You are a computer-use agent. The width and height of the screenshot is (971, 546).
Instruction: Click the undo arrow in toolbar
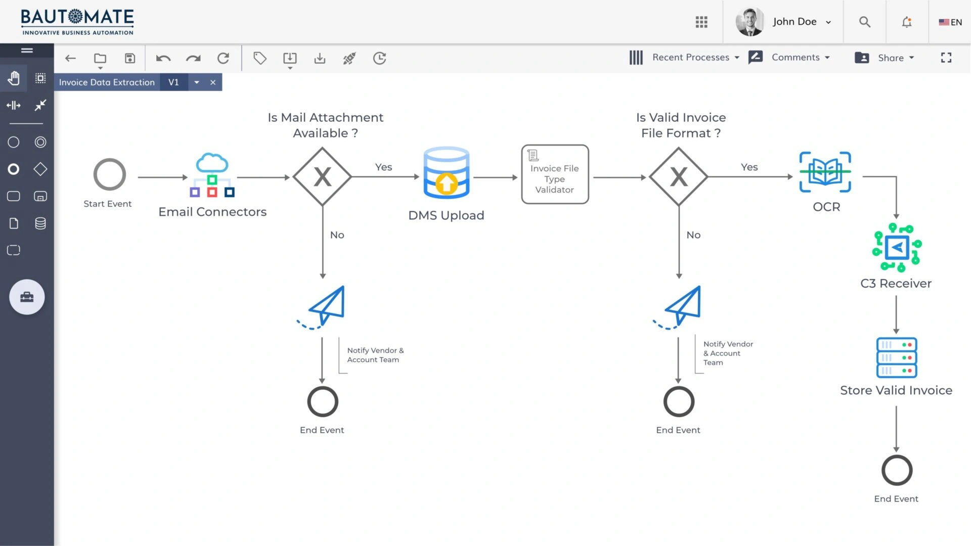tap(163, 58)
